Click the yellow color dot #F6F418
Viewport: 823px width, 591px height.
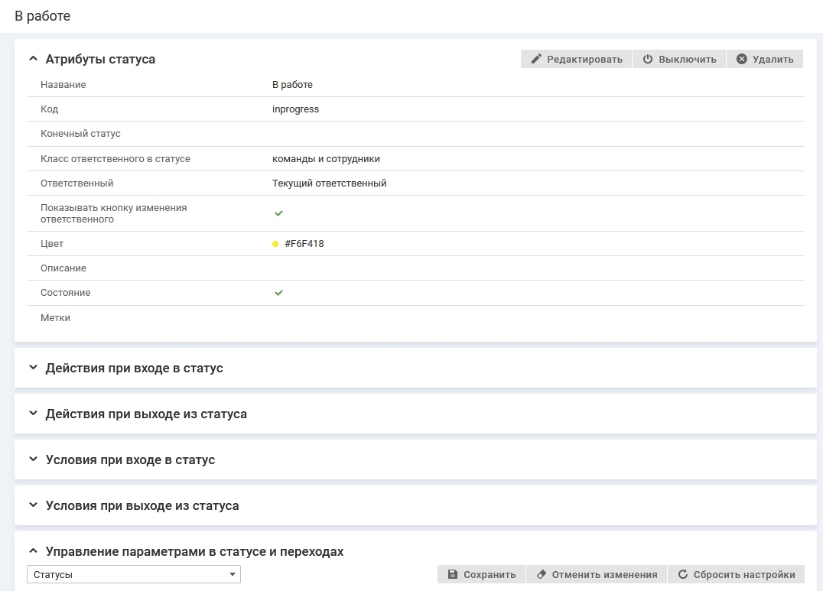pos(275,244)
